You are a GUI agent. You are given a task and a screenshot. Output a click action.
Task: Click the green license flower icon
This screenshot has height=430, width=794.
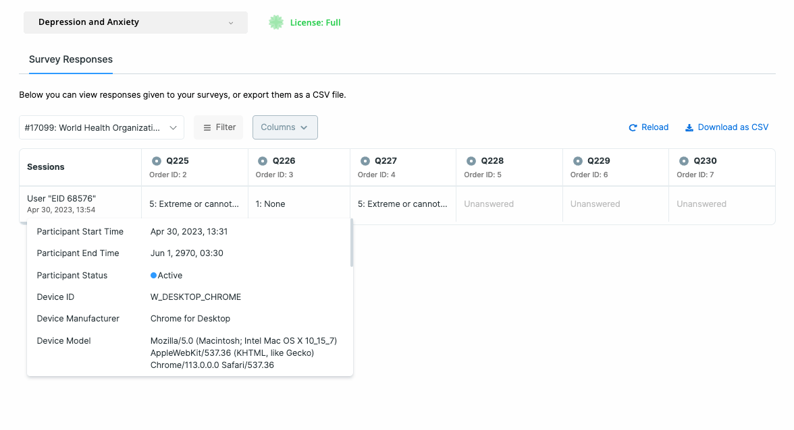[x=276, y=22]
